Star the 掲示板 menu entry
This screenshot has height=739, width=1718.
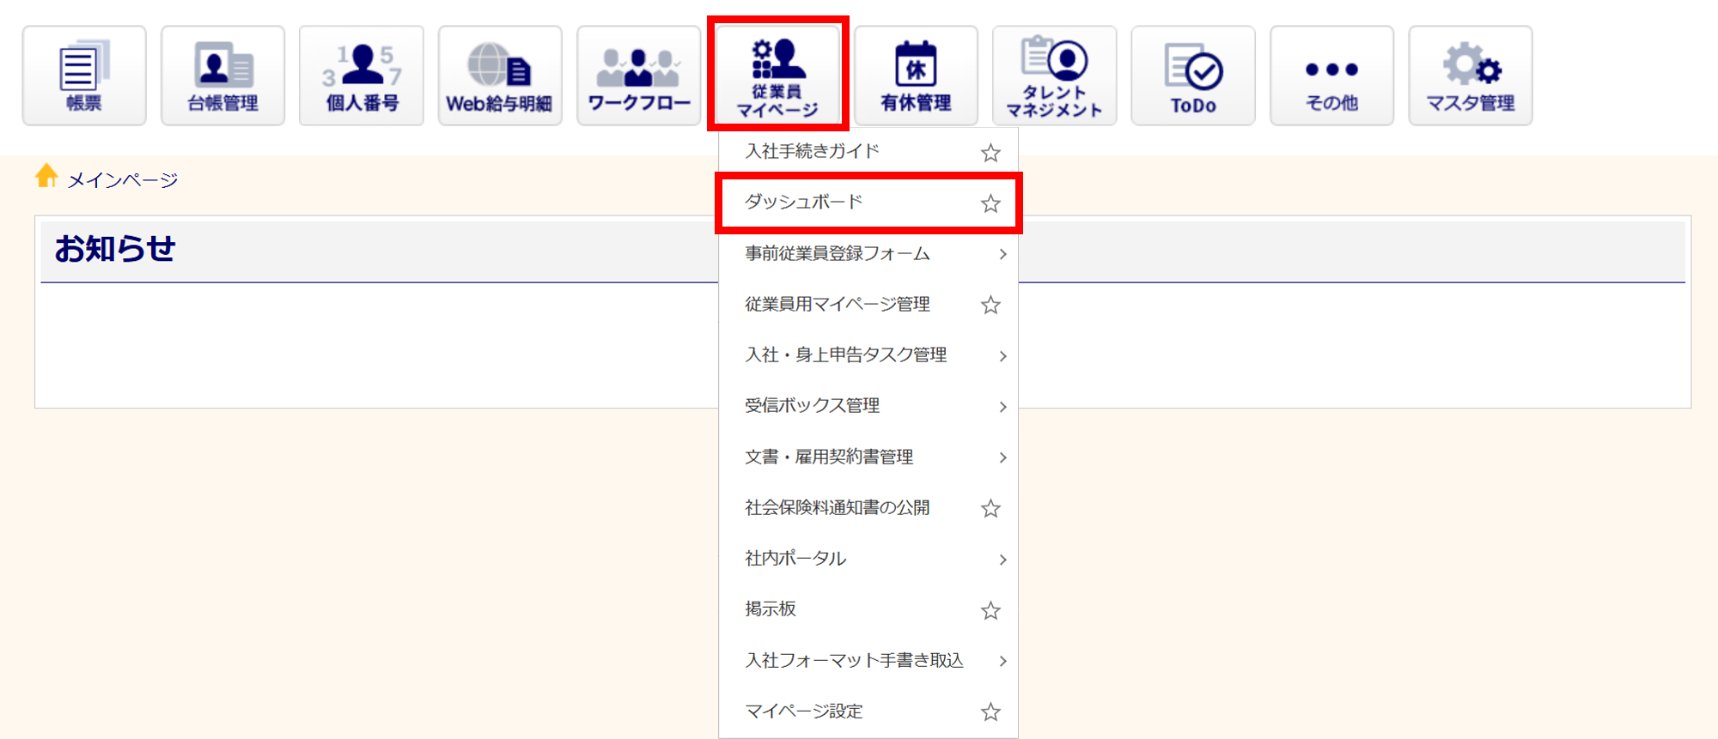[990, 610]
